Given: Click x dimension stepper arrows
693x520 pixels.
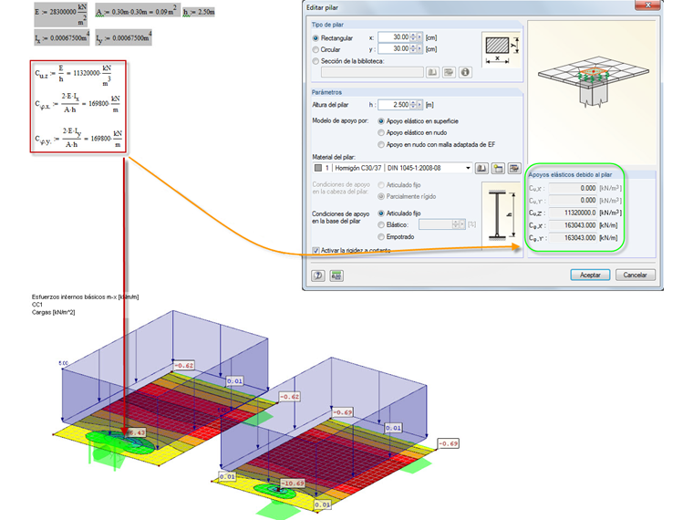Looking at the screenshot, I should tap(413, 37).
